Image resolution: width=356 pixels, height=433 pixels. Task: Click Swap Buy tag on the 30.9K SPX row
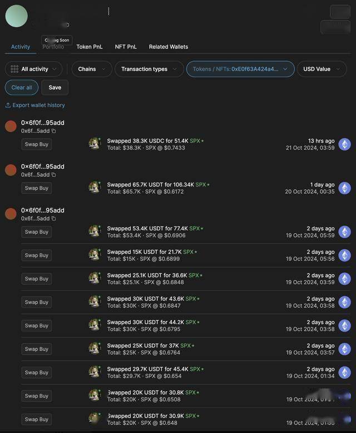coord(36,420)
